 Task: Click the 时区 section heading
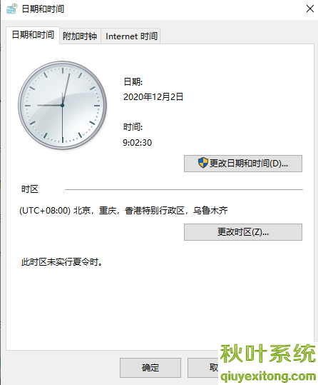(30, 189)
